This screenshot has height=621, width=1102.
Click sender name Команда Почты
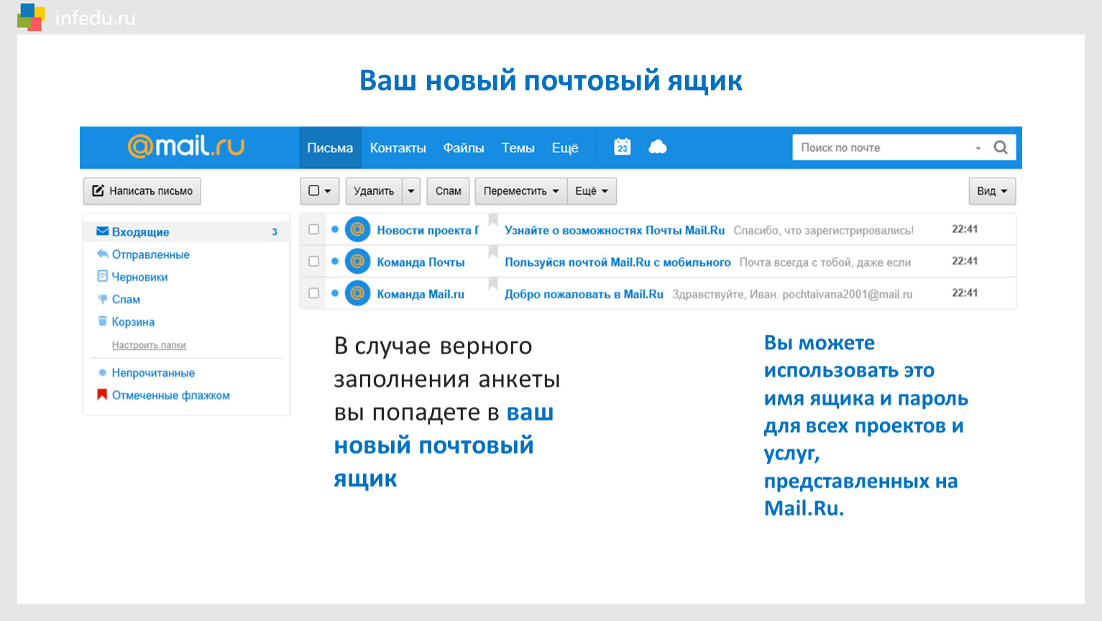(x=421, y=262)
